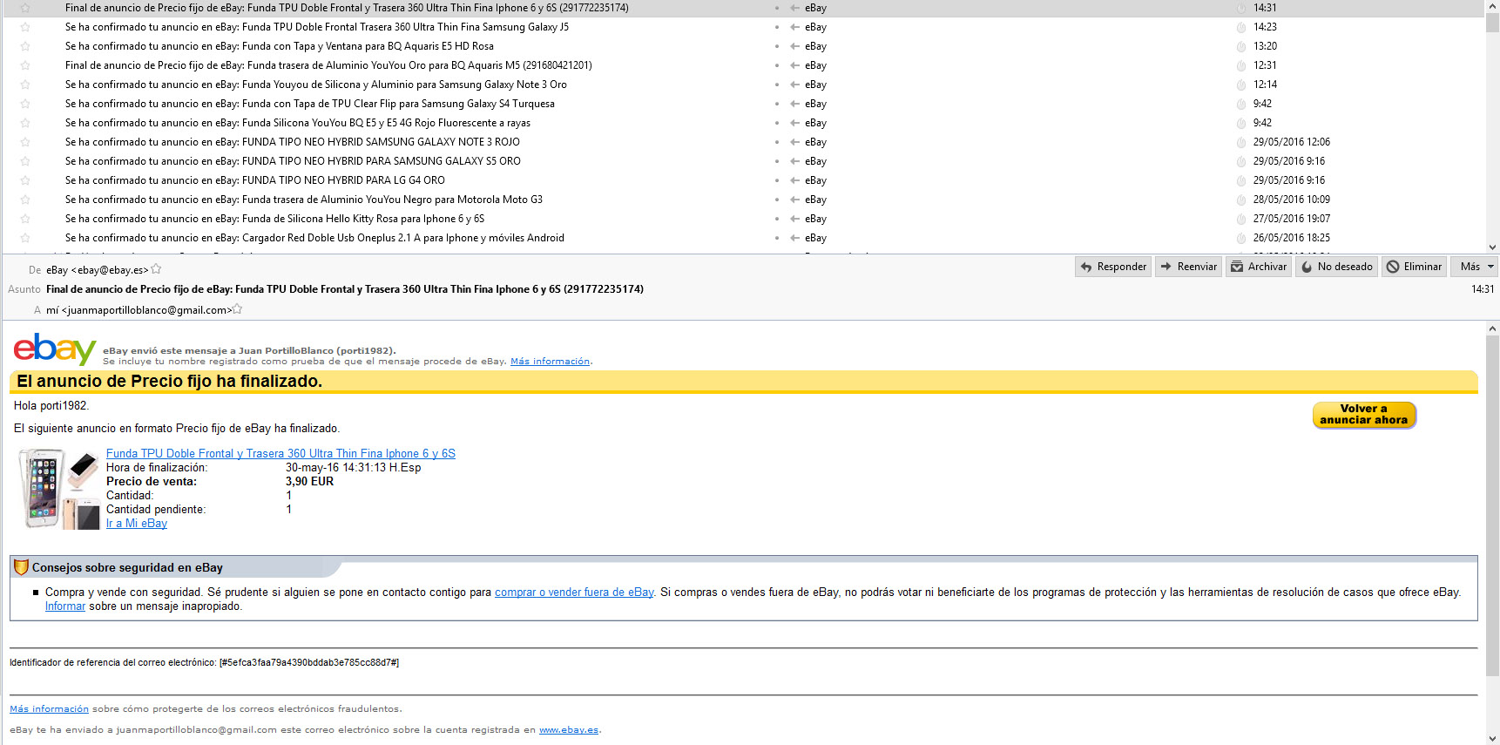Star the Samsung Galaxy J5 funda email
Screen dimensions: 1500x745
coord(25,27)
